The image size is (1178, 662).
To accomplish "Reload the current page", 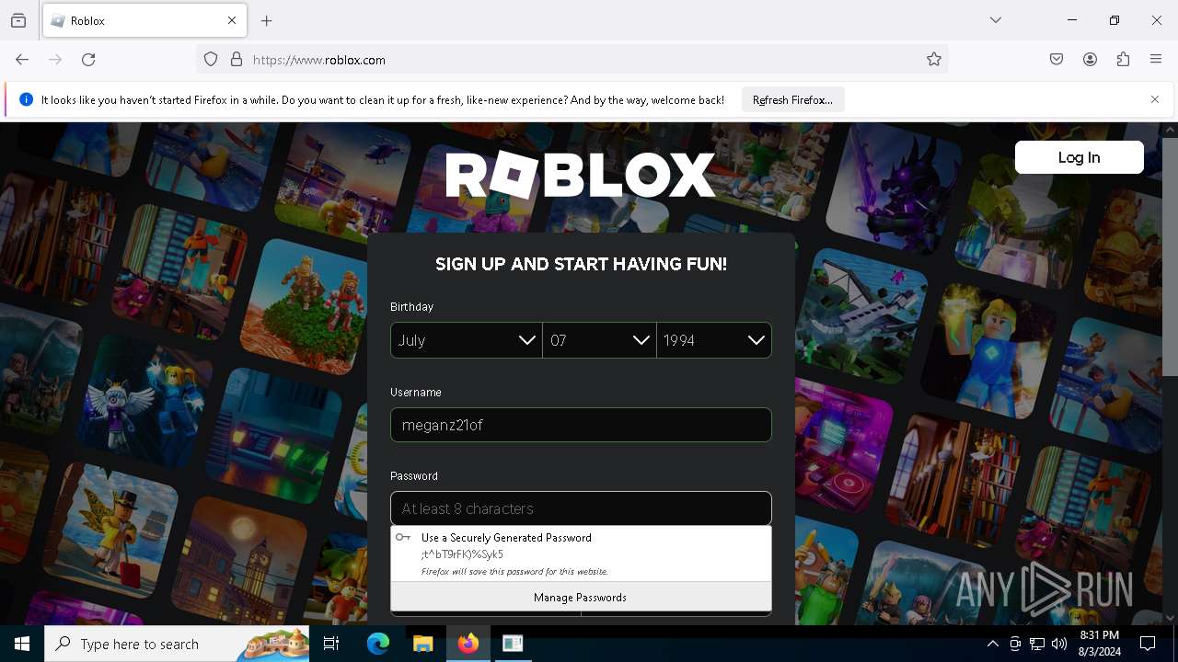I will click(88, 60).
